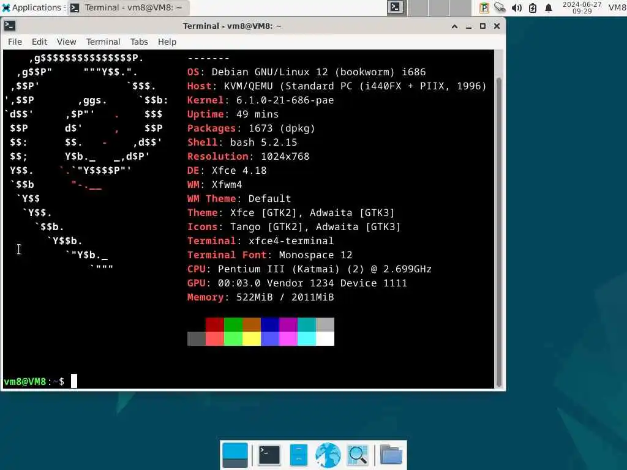The width and height of the screenshot is (627, 470).
Task: Select the Terminal - vm8@VM8 taskbar button
Action: pos(128,7)
